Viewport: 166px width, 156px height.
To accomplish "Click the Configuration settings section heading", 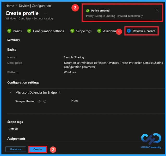I will 23,82.
